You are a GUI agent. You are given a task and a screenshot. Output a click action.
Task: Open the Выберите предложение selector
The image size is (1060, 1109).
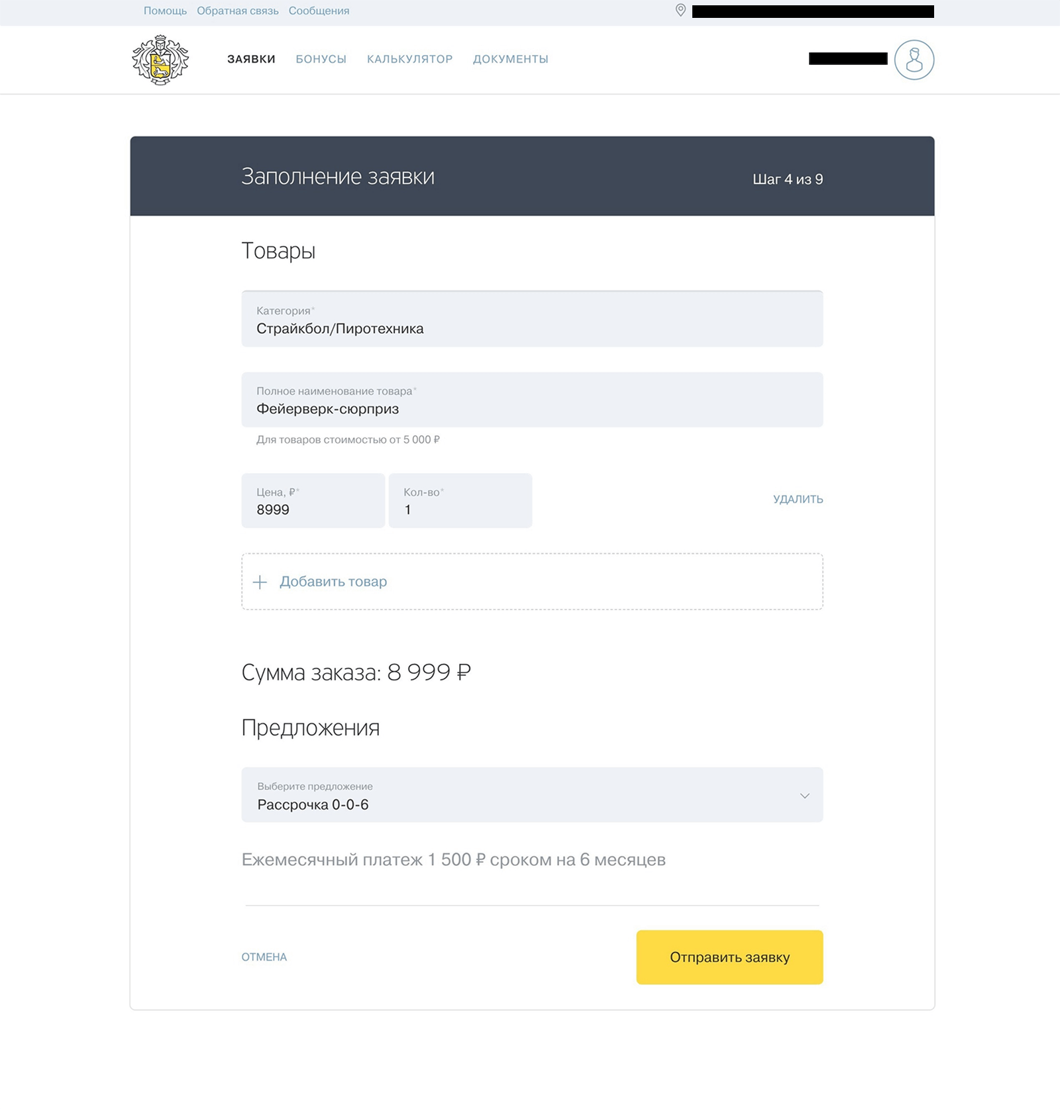click(x=532, y=795)
